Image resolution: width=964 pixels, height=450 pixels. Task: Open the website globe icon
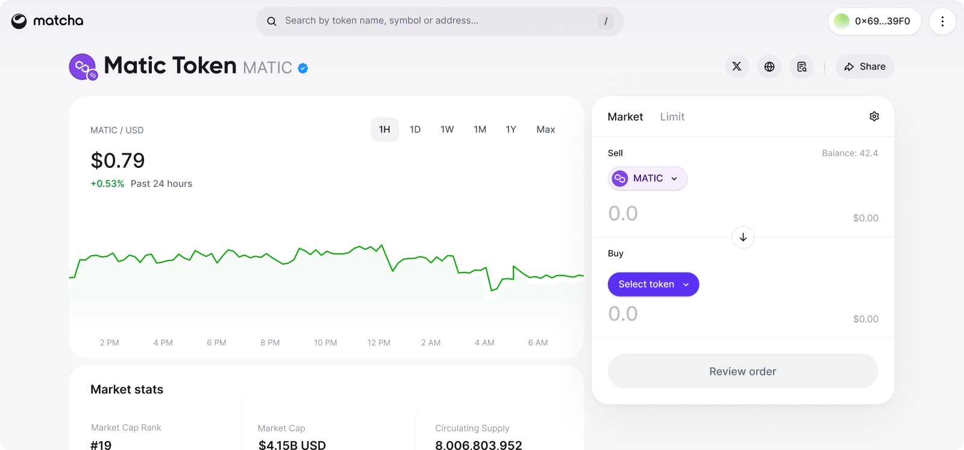769,67
